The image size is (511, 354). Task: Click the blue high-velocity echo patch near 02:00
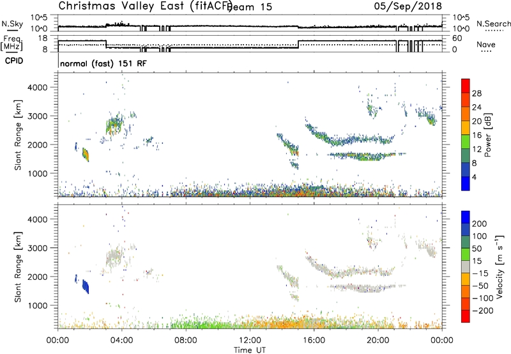(86, 286)
